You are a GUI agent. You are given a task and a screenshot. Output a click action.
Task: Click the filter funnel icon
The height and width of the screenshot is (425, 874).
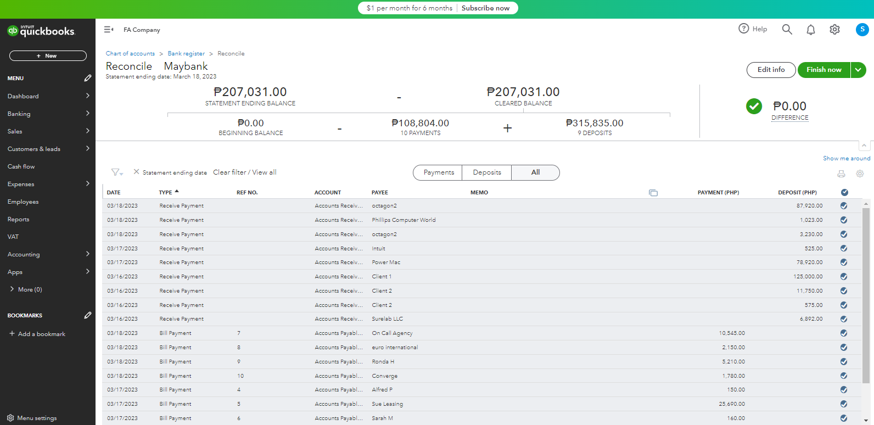point(116,172)
